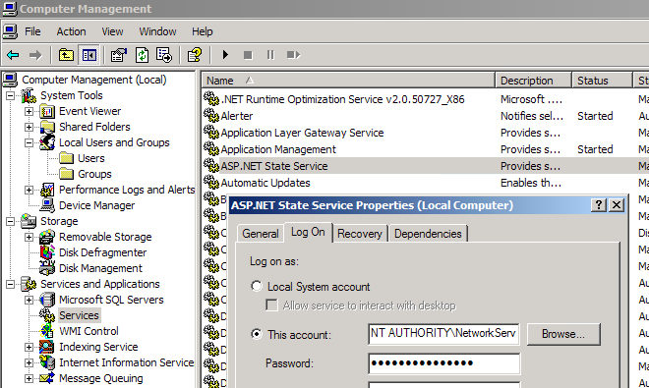This screenshot has height=388, width=649.
Task: Toggle the Show/Hide Console Tree icon
Action: pos(89,55)
